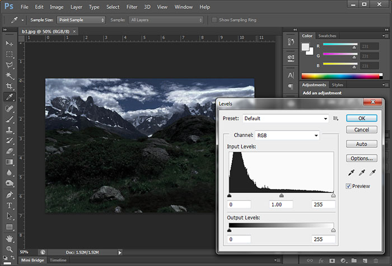This screenshot has height=266, width=392.
Task: Click the midtone input levels slider
Action: 281,195
